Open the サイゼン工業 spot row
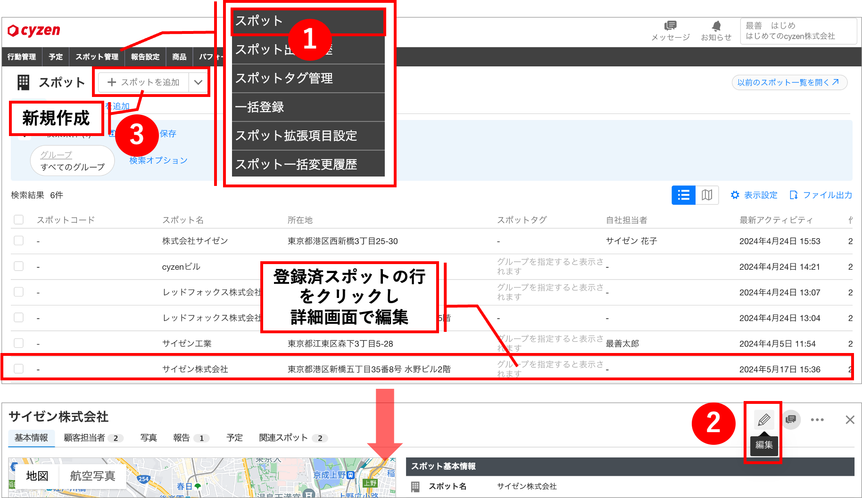The height and width of the screenshot is (498, 862). 431,343
